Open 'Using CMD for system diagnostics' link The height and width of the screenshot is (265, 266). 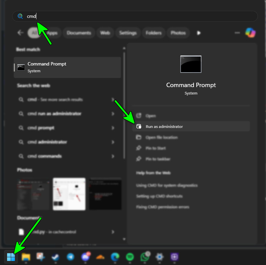point(167,185)
